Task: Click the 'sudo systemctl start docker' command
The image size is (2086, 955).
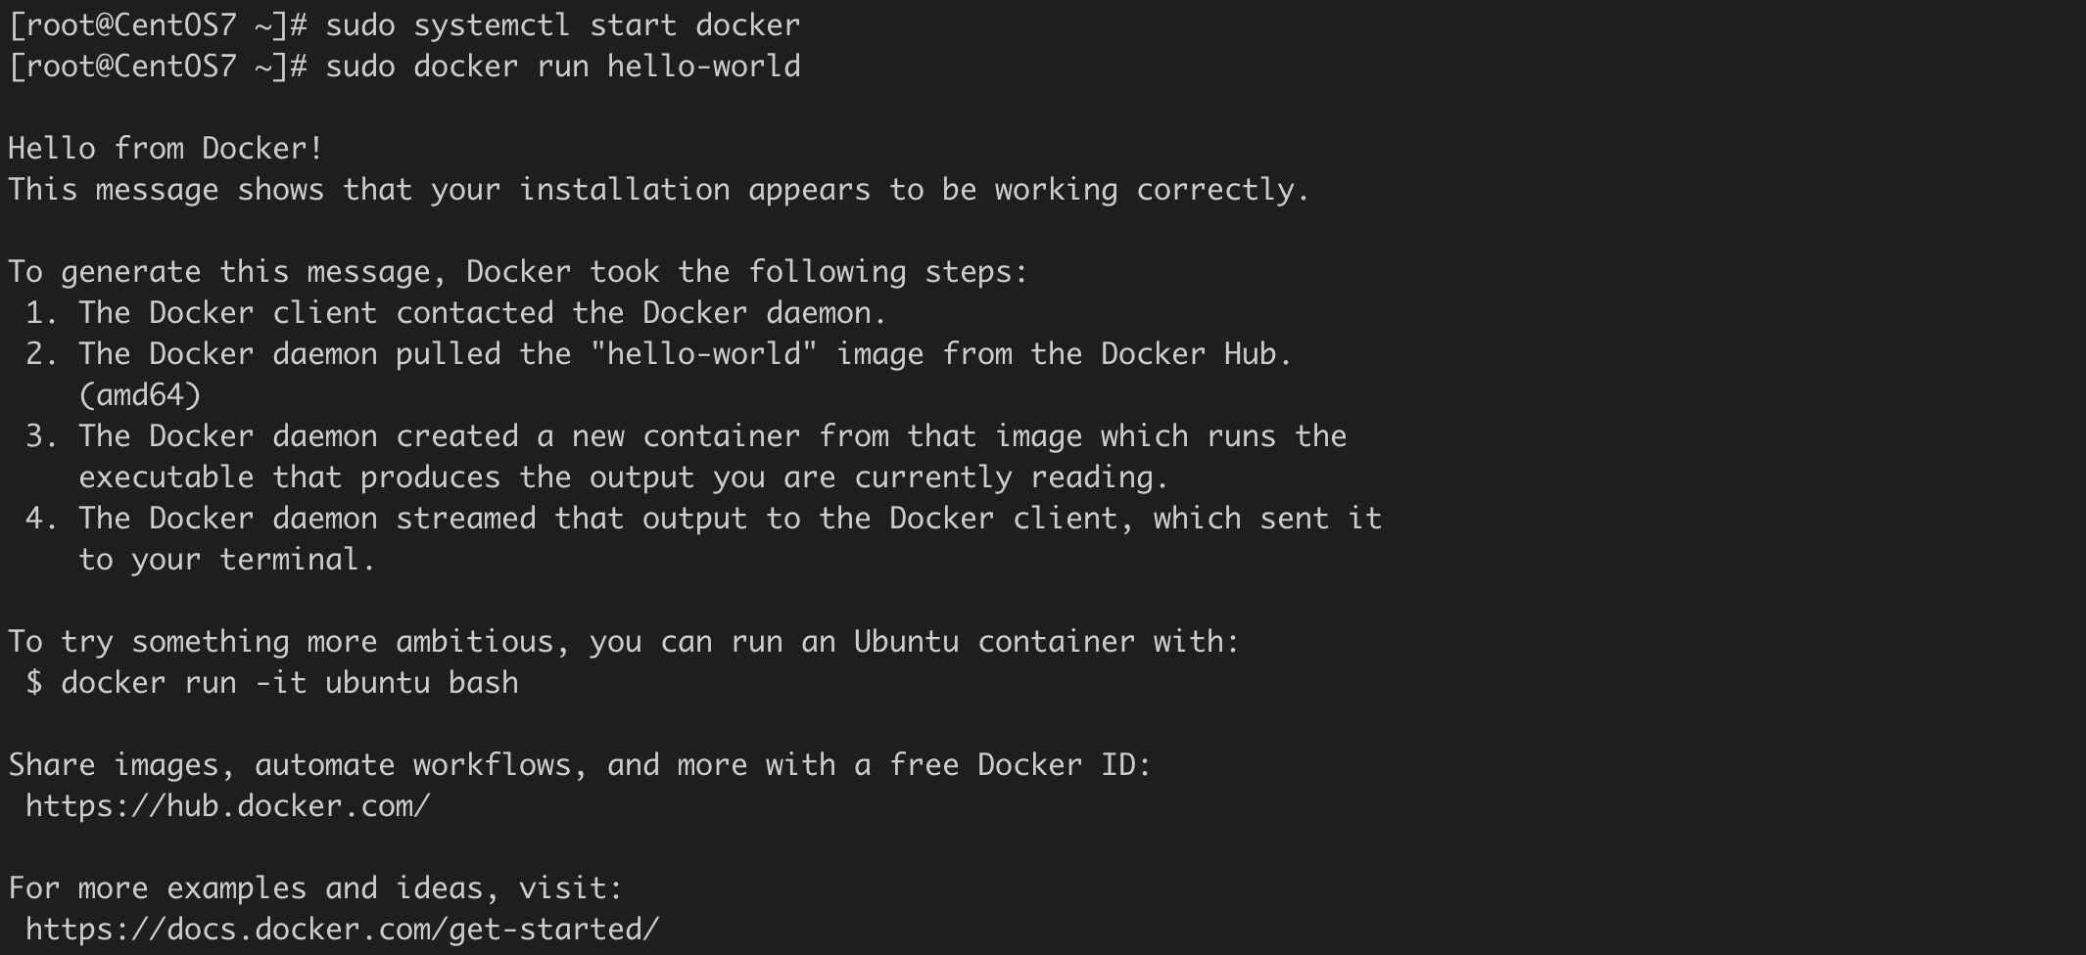Action: tap(562, 25)
